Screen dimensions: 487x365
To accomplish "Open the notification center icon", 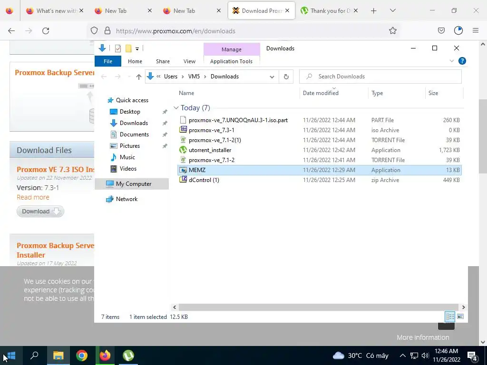I will 472,355.
